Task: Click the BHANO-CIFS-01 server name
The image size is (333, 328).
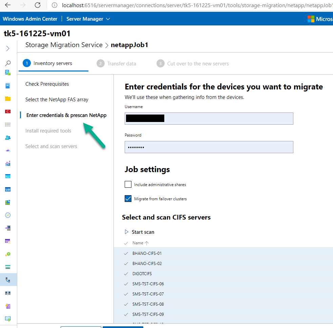Action: (147, 253)
